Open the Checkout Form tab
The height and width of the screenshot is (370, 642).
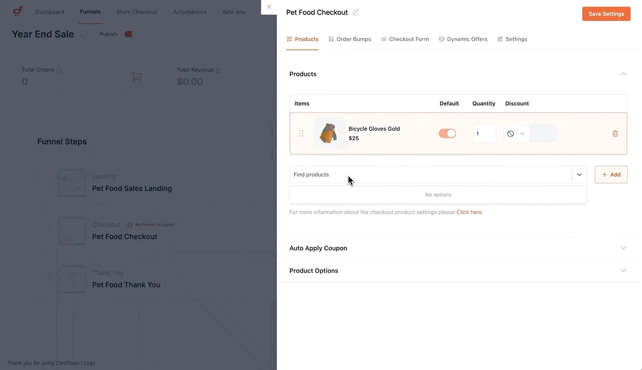(x=405, y=39)
